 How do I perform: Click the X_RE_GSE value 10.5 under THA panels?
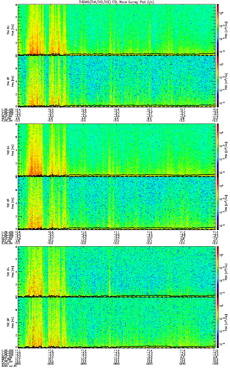(x=51, y=109)
